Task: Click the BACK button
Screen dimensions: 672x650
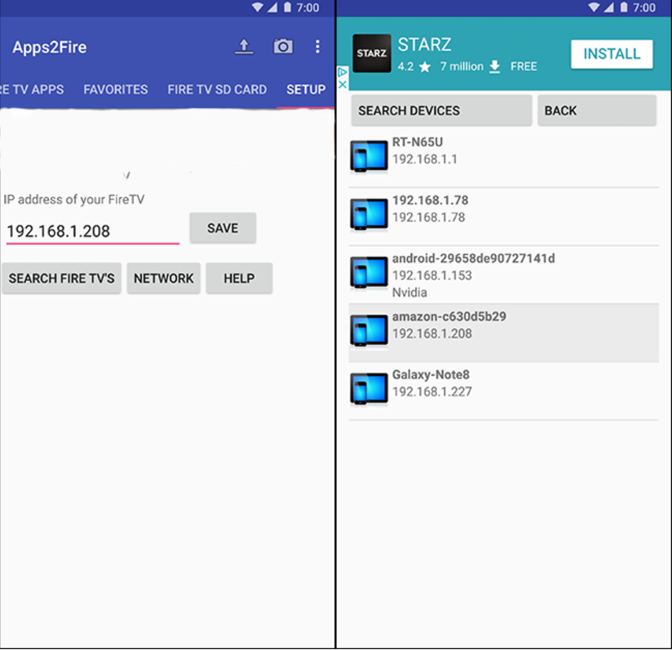Action: pyautogui.click(x=597, y=110)
